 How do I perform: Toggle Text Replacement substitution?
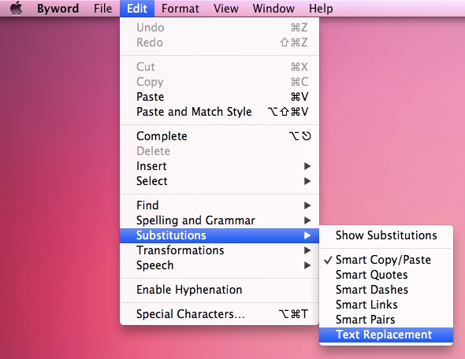386,335
